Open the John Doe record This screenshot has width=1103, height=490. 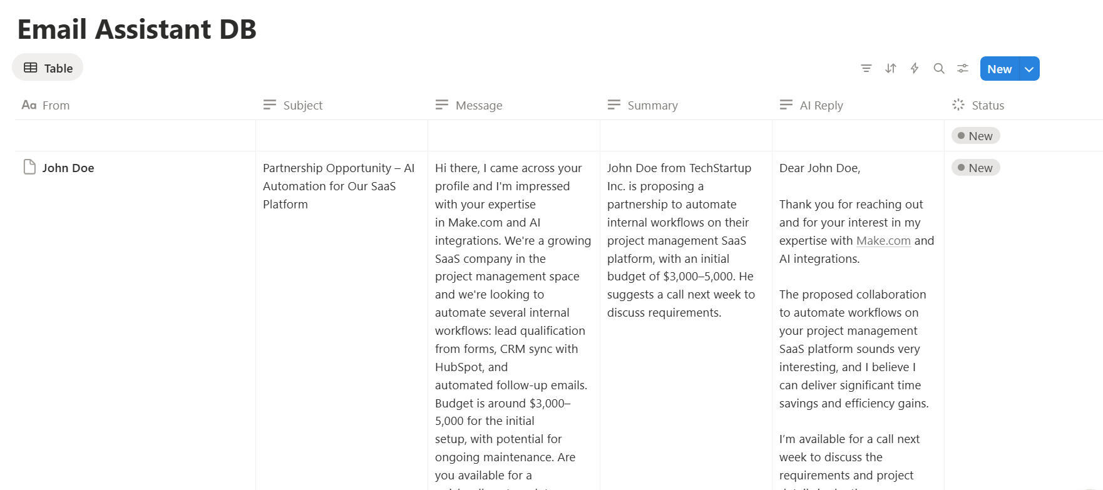(x=68, y=168)
